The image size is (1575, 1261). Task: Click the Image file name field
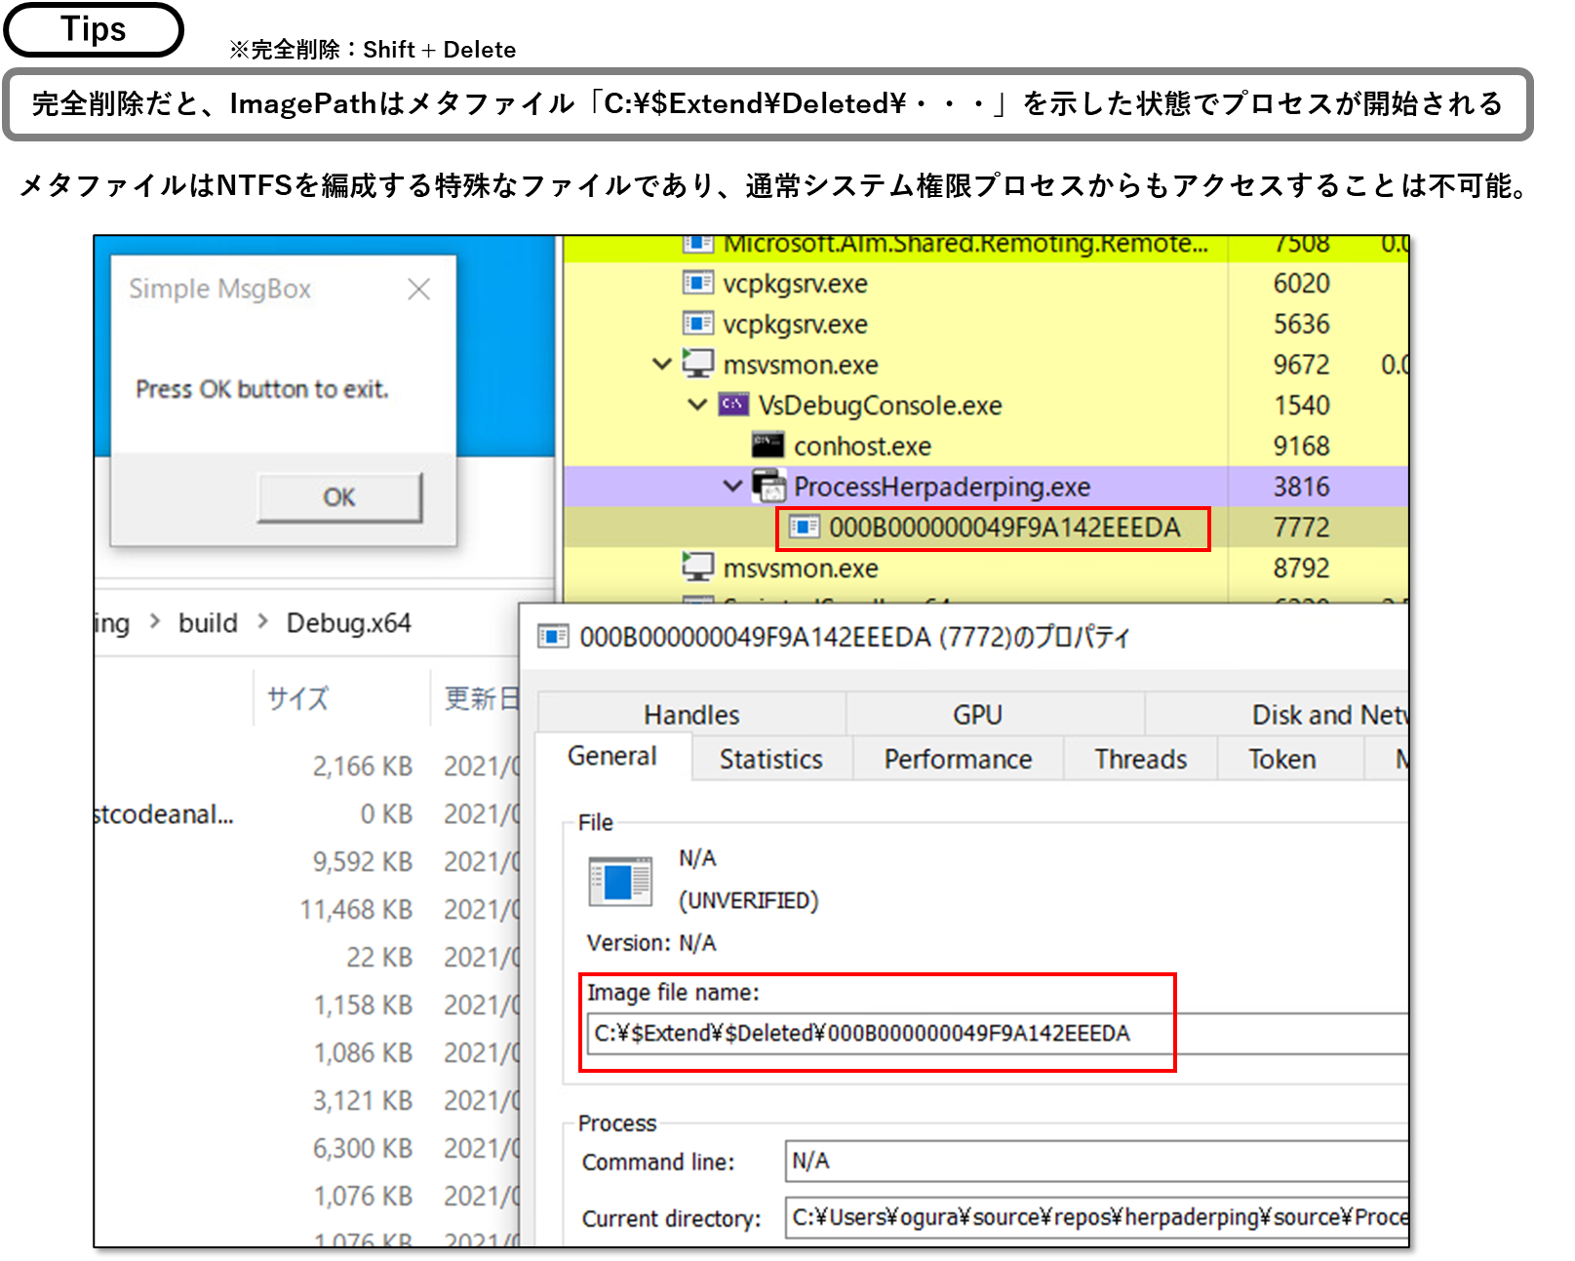click(878, 1034)
